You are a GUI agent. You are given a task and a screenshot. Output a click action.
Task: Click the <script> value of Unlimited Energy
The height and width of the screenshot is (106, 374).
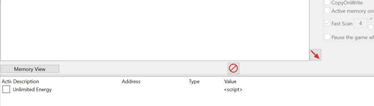pyautogui.click(x=233, y=90)
